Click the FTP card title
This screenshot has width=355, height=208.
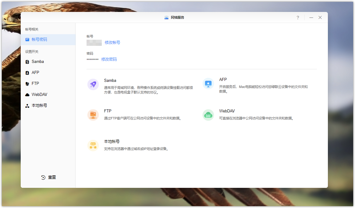coord(108,111)
